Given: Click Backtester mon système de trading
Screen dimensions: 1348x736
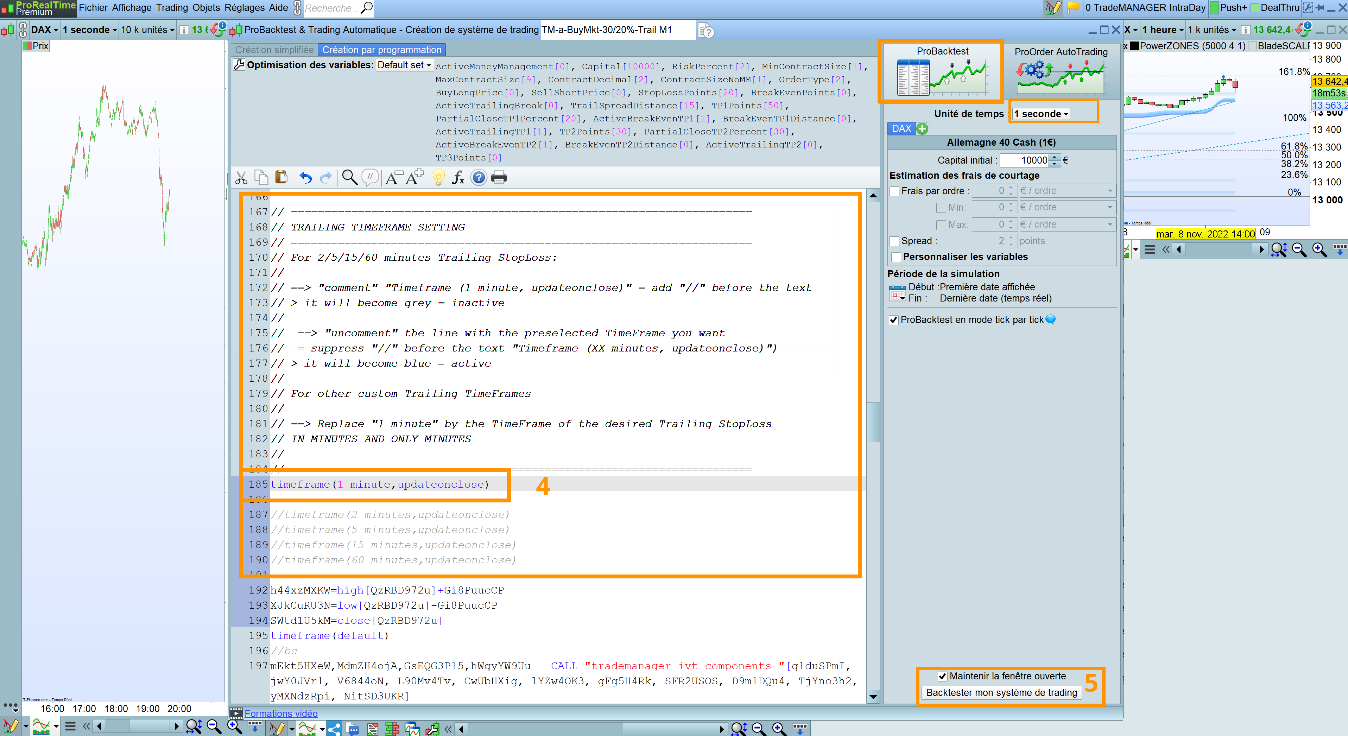Looking at the screenshot, I should (1001, 693).
